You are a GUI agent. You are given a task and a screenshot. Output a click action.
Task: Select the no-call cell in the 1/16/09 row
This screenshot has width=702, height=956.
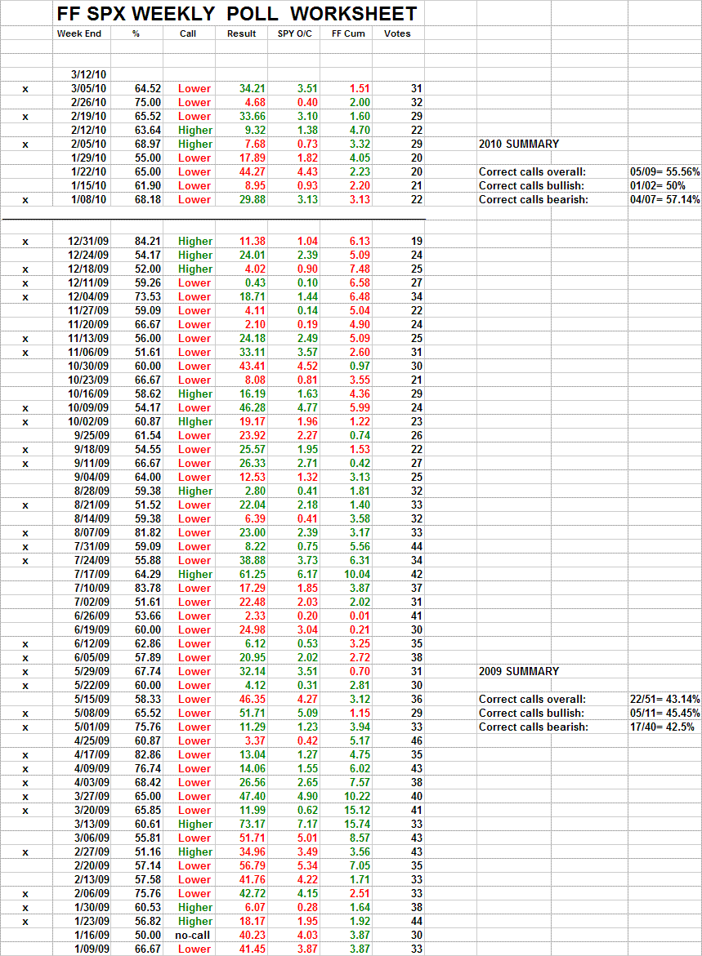pyautogui.click(x=192, y=936)
